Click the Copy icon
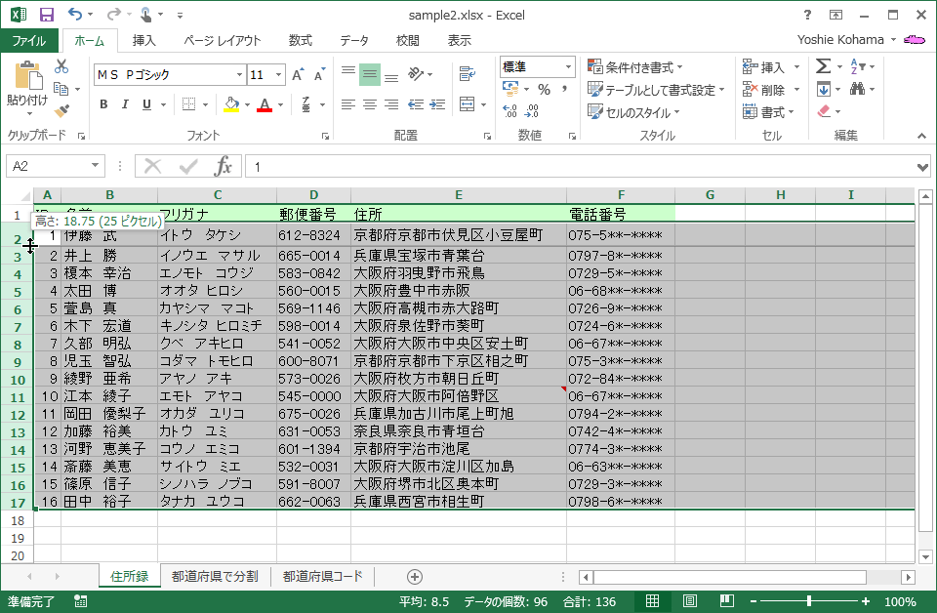937x613 pixels. click(61, 89)
